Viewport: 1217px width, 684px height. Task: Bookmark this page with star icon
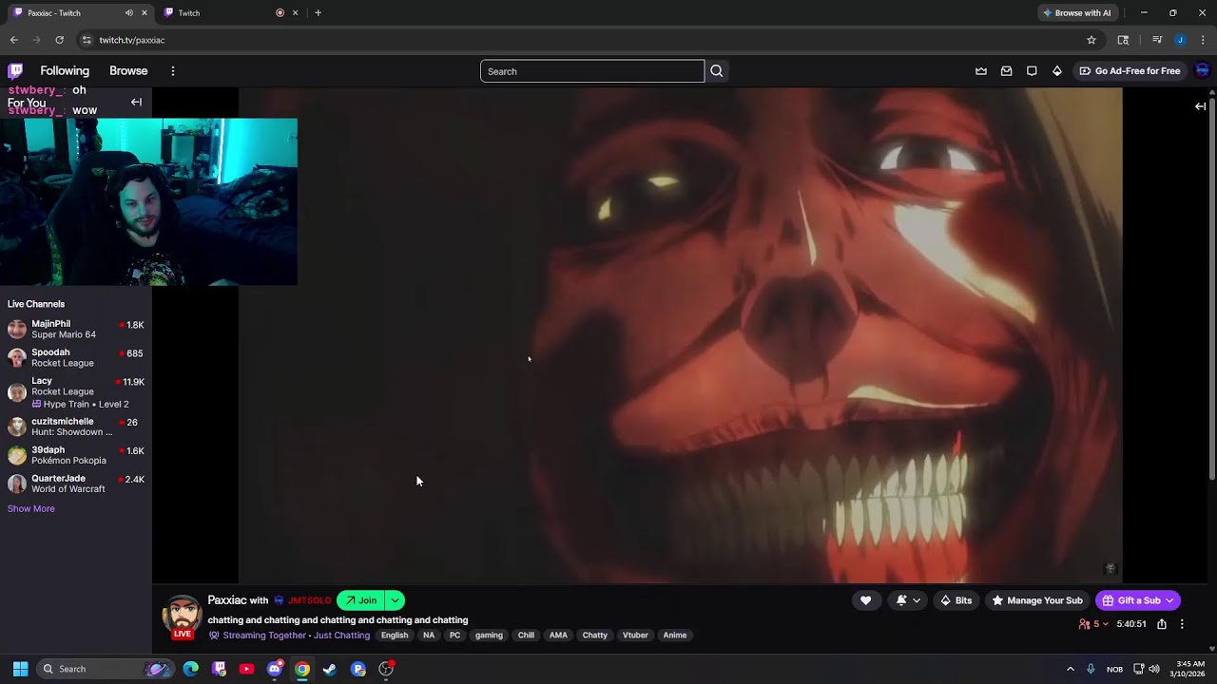pos(1091,40)
